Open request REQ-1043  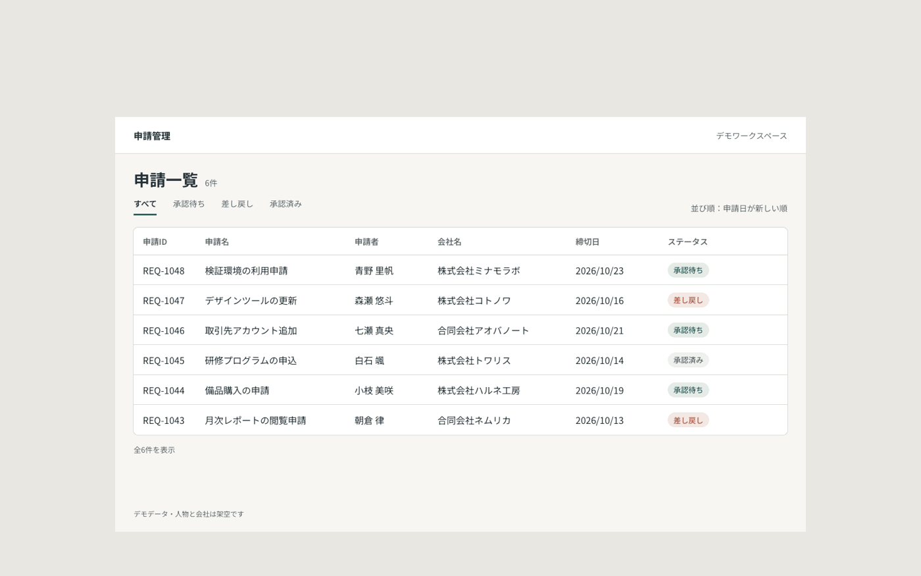pos(164,421)
